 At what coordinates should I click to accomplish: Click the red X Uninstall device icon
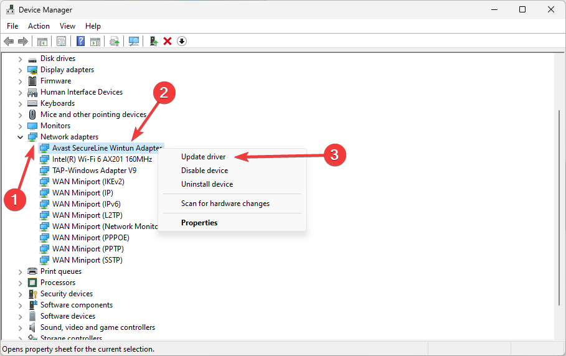[167, 41]
